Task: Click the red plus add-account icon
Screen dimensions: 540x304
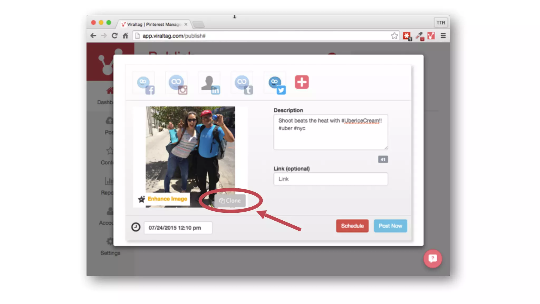Action: click(x=302, y=82)
